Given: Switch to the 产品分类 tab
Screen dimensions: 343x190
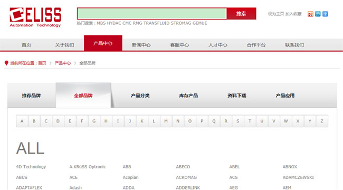Looking at the screenshot, I should [140, 96].
